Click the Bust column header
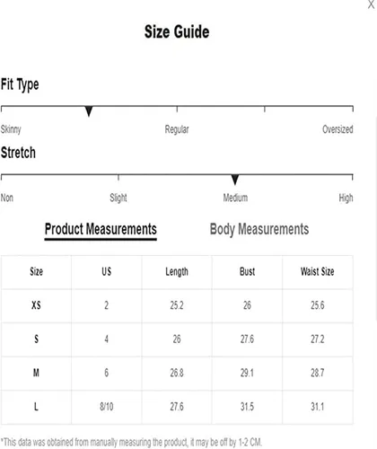 pyautogui.click(x=247, y=272)
